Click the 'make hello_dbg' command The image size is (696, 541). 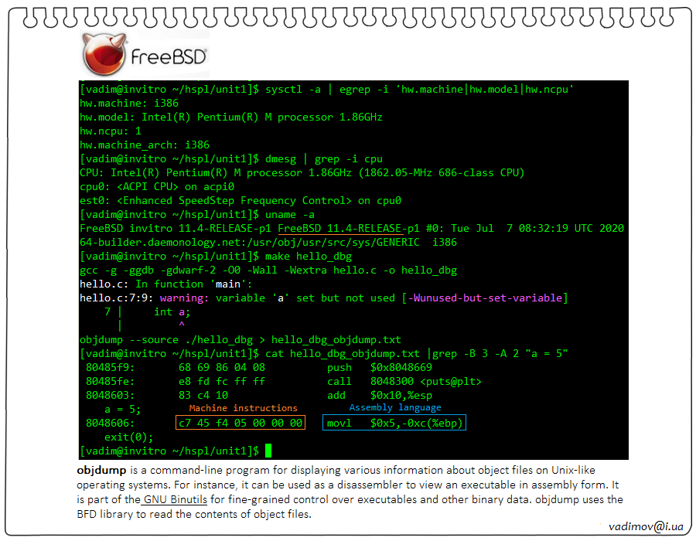pos(309,256)
